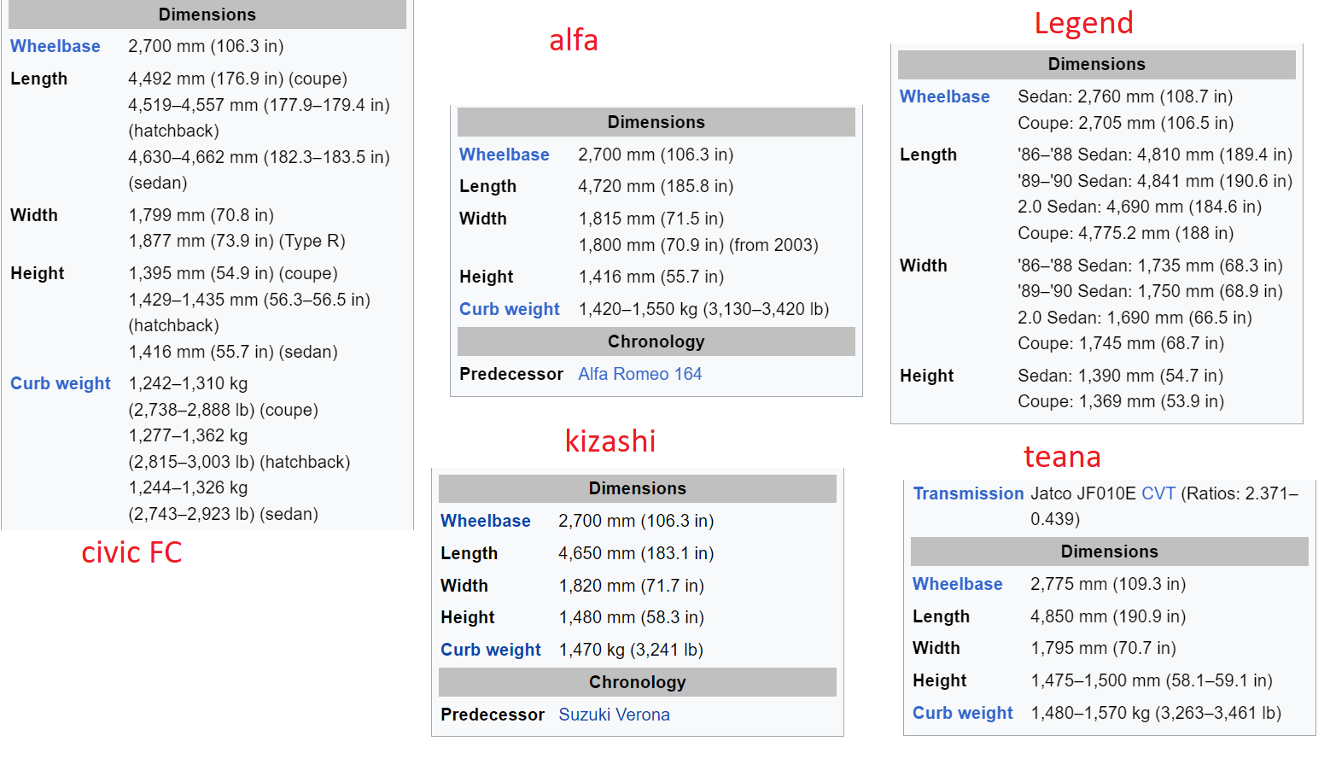Viewport: 1330px width, 782px height.
Task: Open the Wheelbase link in Teana table
Action: (x=958, y=584)
